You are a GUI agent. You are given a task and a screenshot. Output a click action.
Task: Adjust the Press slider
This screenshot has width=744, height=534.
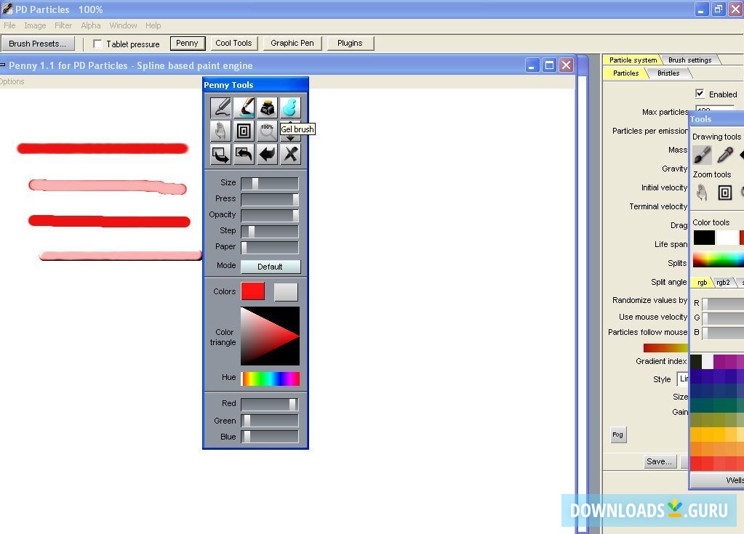[x=270, y=200]
